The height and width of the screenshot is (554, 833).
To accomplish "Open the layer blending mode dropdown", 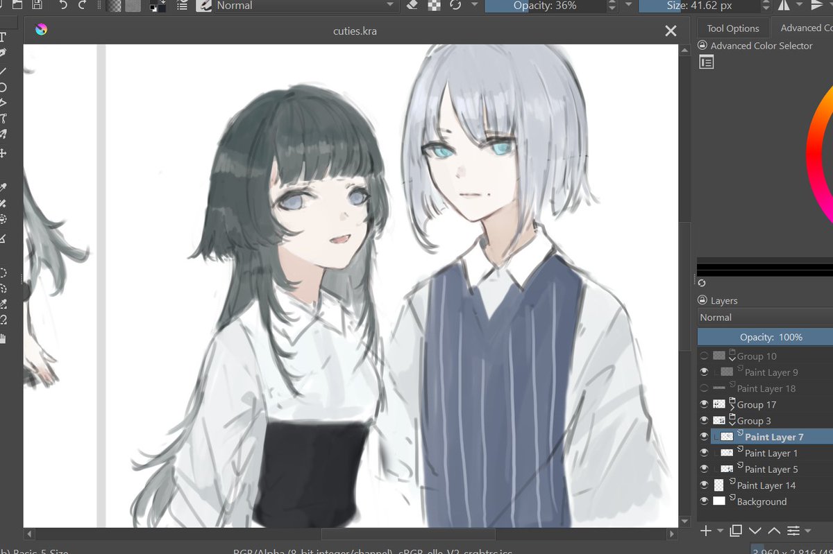I will pyautogui.click(x=765, y=318).
